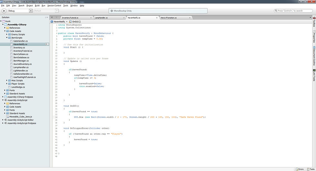Open the Properties side panel
This screenshot has width=316, height=171.
pos(314,36)
